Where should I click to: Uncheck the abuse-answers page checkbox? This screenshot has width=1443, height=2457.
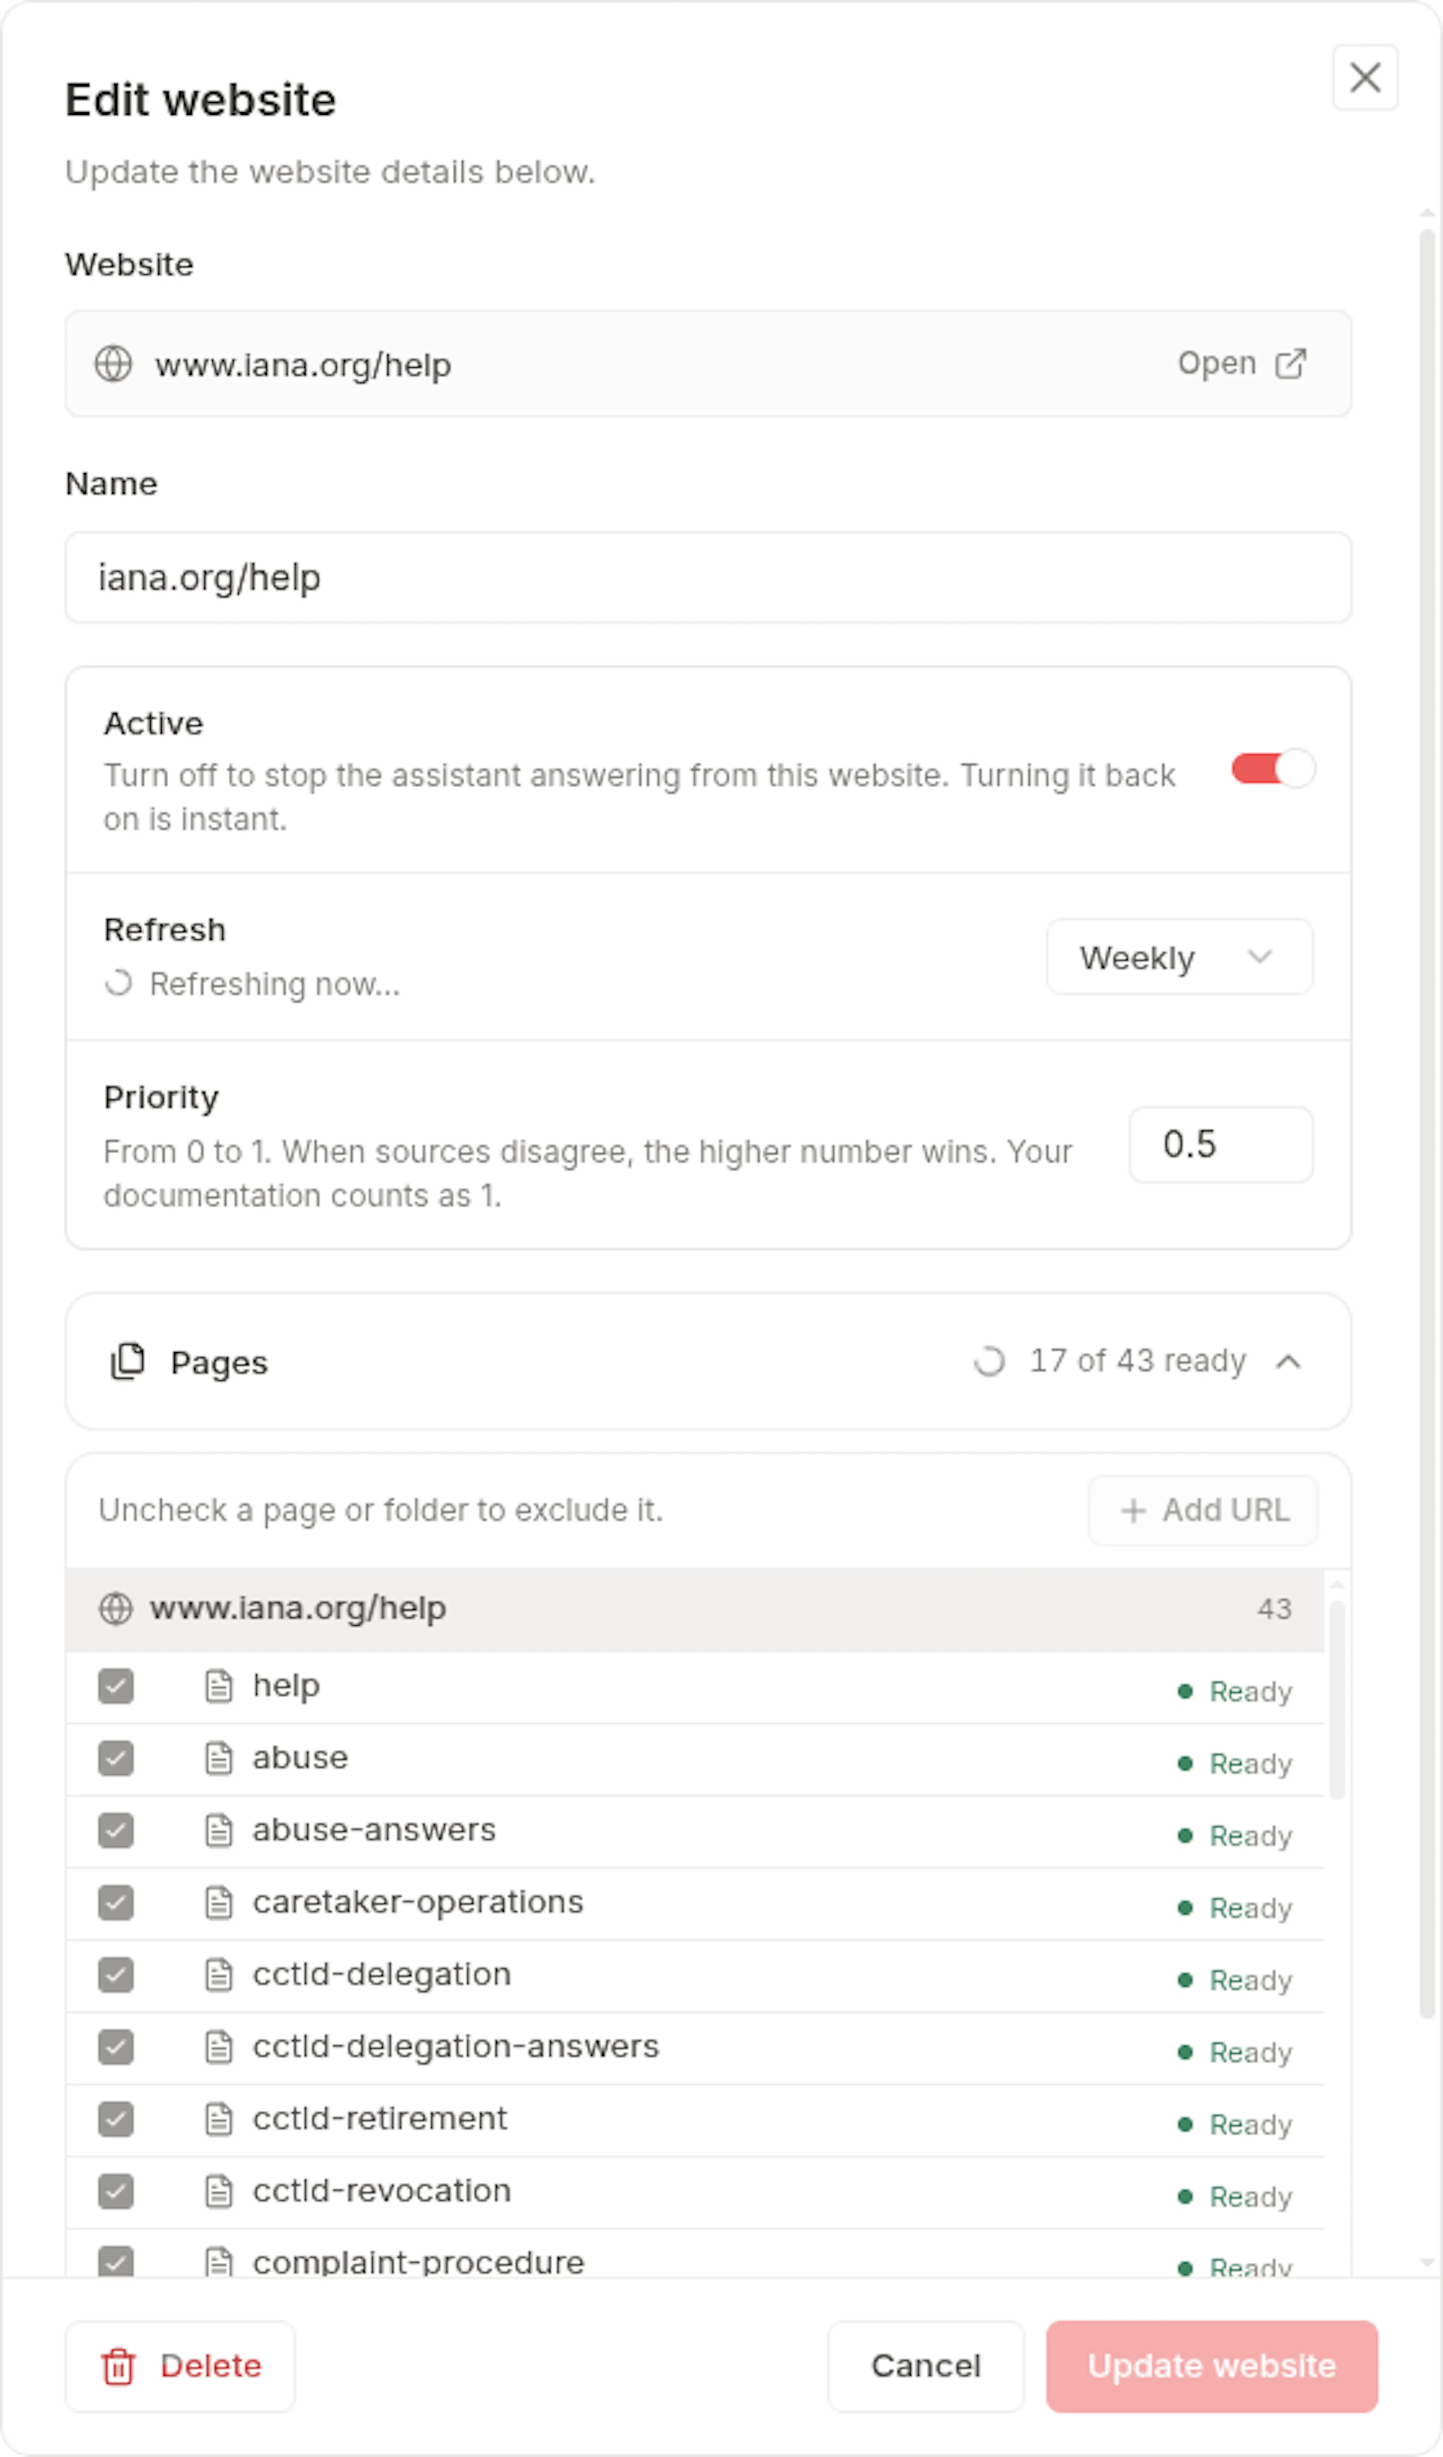click(x=116, y=1830)
